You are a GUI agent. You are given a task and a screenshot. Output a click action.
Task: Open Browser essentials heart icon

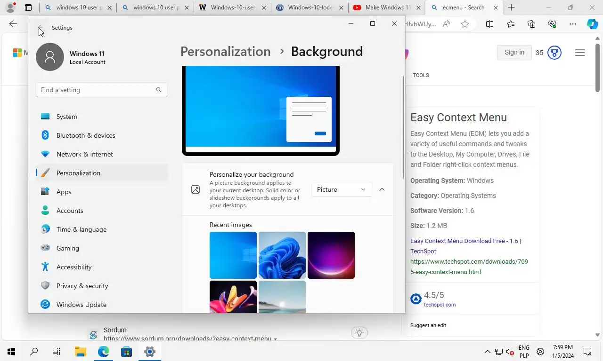coord(552,24)
